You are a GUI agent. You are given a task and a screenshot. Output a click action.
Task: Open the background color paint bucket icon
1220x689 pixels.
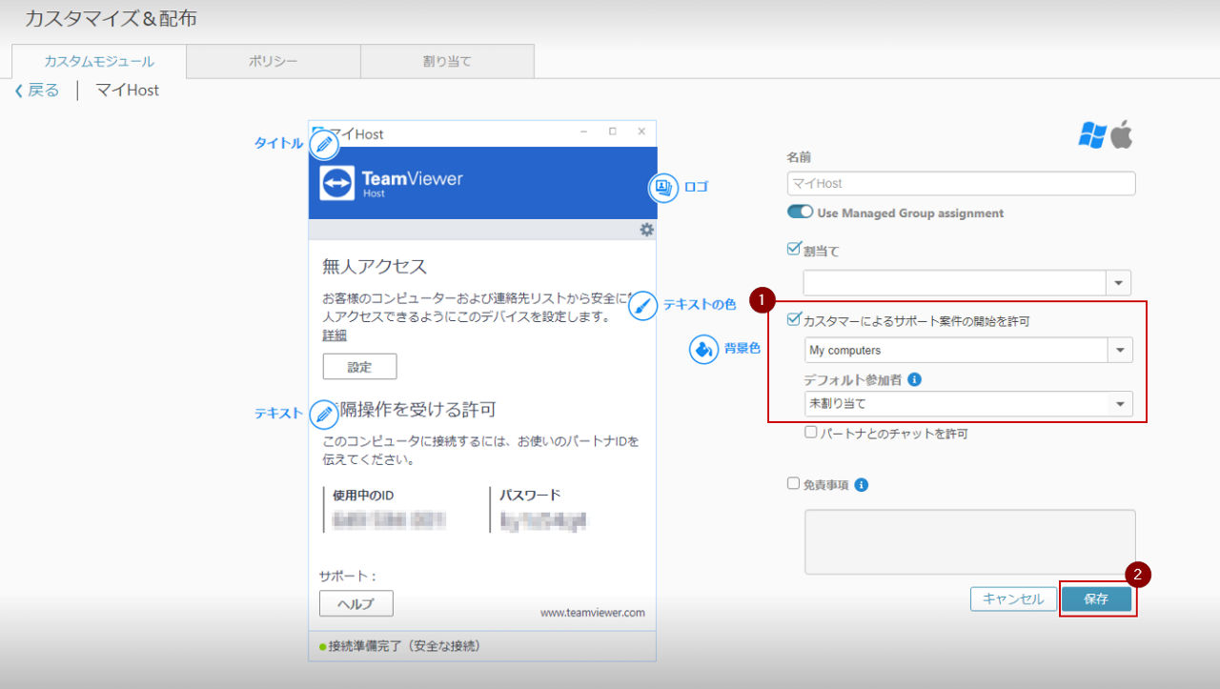(x=703, y=349)
